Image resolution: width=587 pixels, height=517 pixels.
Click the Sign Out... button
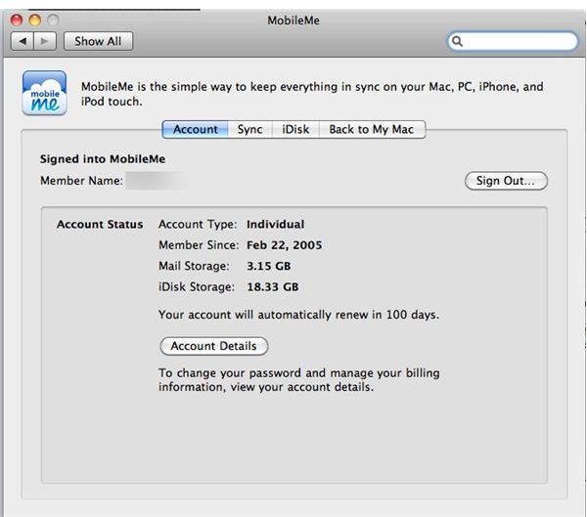(x=506, y=181)
